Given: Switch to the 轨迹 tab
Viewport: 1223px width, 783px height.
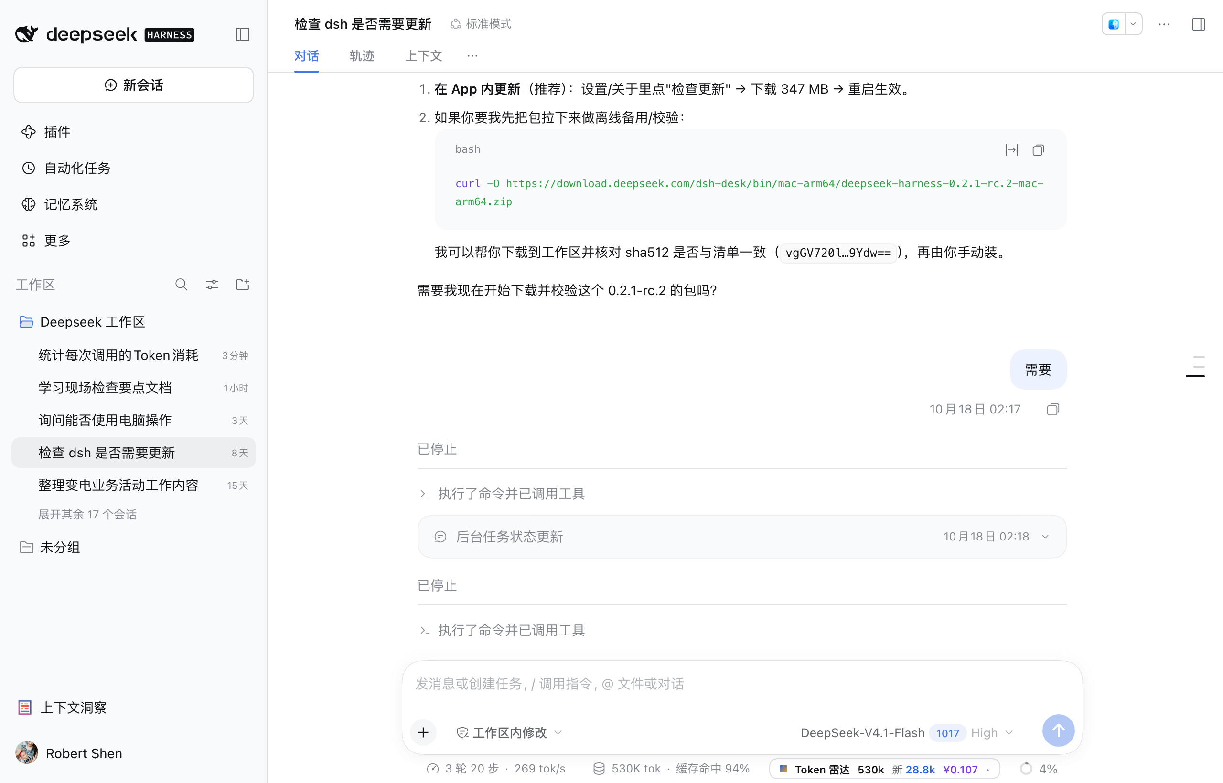Looking at the screenshot, I should [362, 56].
